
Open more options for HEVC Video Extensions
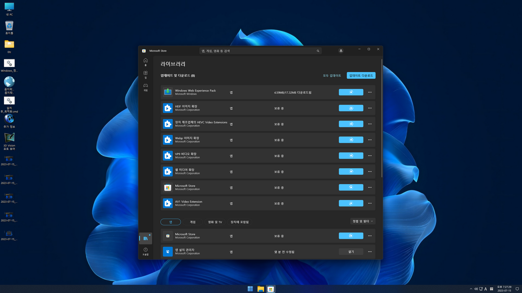coord(370,124)
